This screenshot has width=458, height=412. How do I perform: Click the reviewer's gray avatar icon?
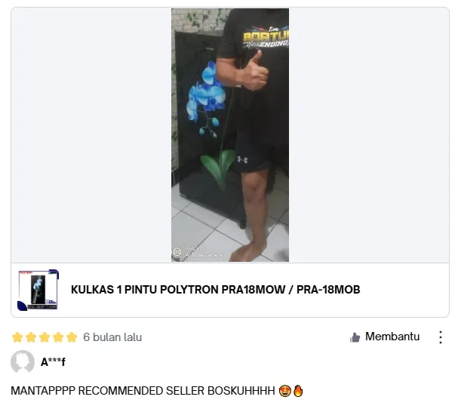23,361
